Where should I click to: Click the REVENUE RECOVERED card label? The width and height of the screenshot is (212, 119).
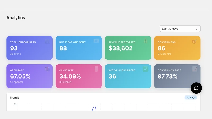[122, 42]
